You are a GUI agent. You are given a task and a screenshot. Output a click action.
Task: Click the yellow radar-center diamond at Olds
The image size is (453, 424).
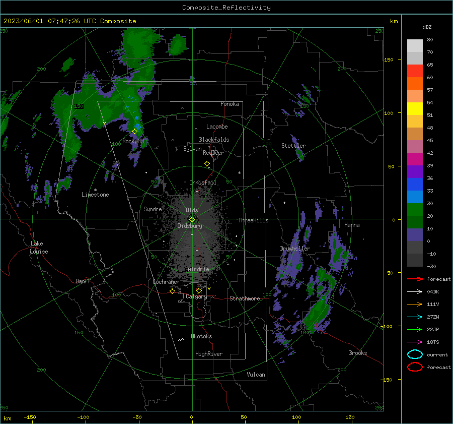click(x=192, y=220)
